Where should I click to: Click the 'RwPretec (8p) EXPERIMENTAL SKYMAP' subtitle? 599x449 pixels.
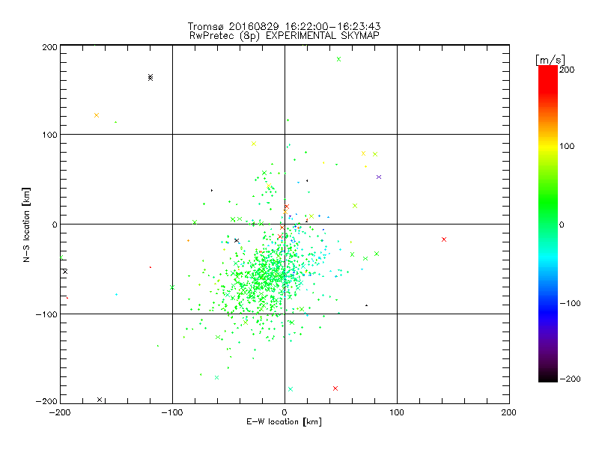point(285,36)
